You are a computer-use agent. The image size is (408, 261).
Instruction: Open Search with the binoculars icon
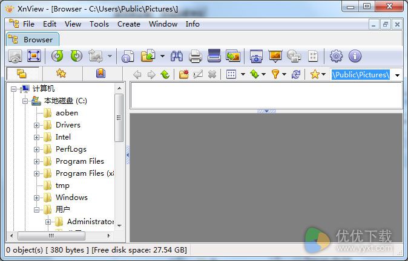(176, 56)
